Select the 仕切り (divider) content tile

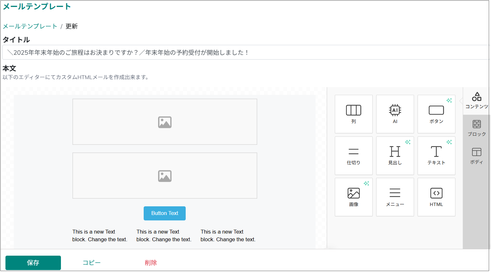(353, 156)
